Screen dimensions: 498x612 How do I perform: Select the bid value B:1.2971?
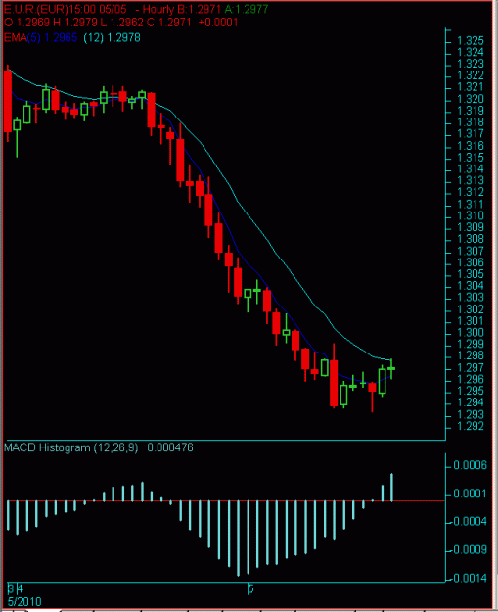pos(198,9)
